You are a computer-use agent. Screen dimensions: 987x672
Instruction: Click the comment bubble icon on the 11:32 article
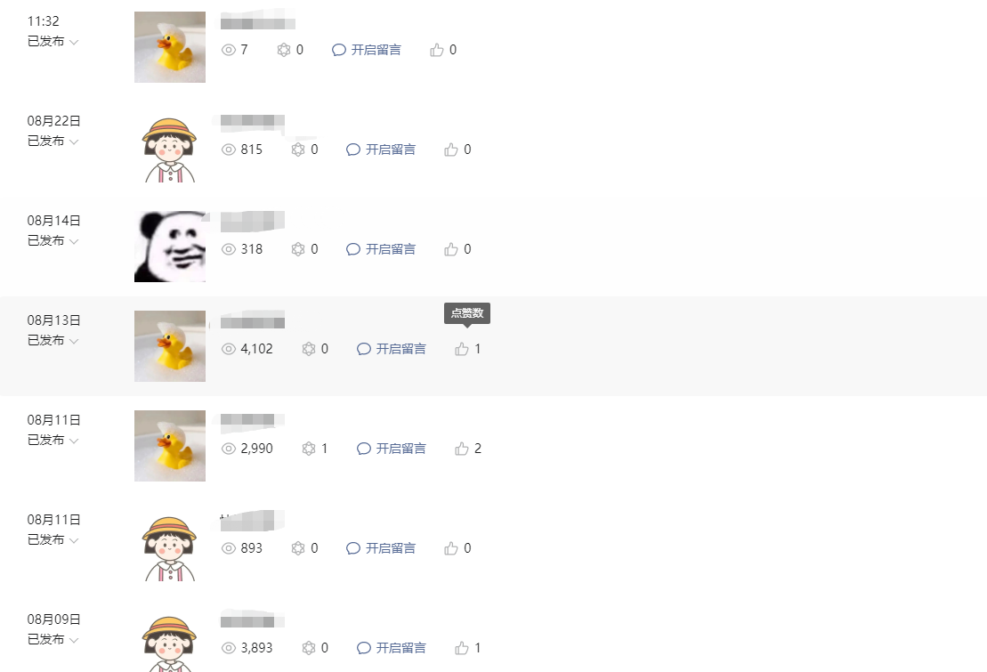click(x=339, y=50)
